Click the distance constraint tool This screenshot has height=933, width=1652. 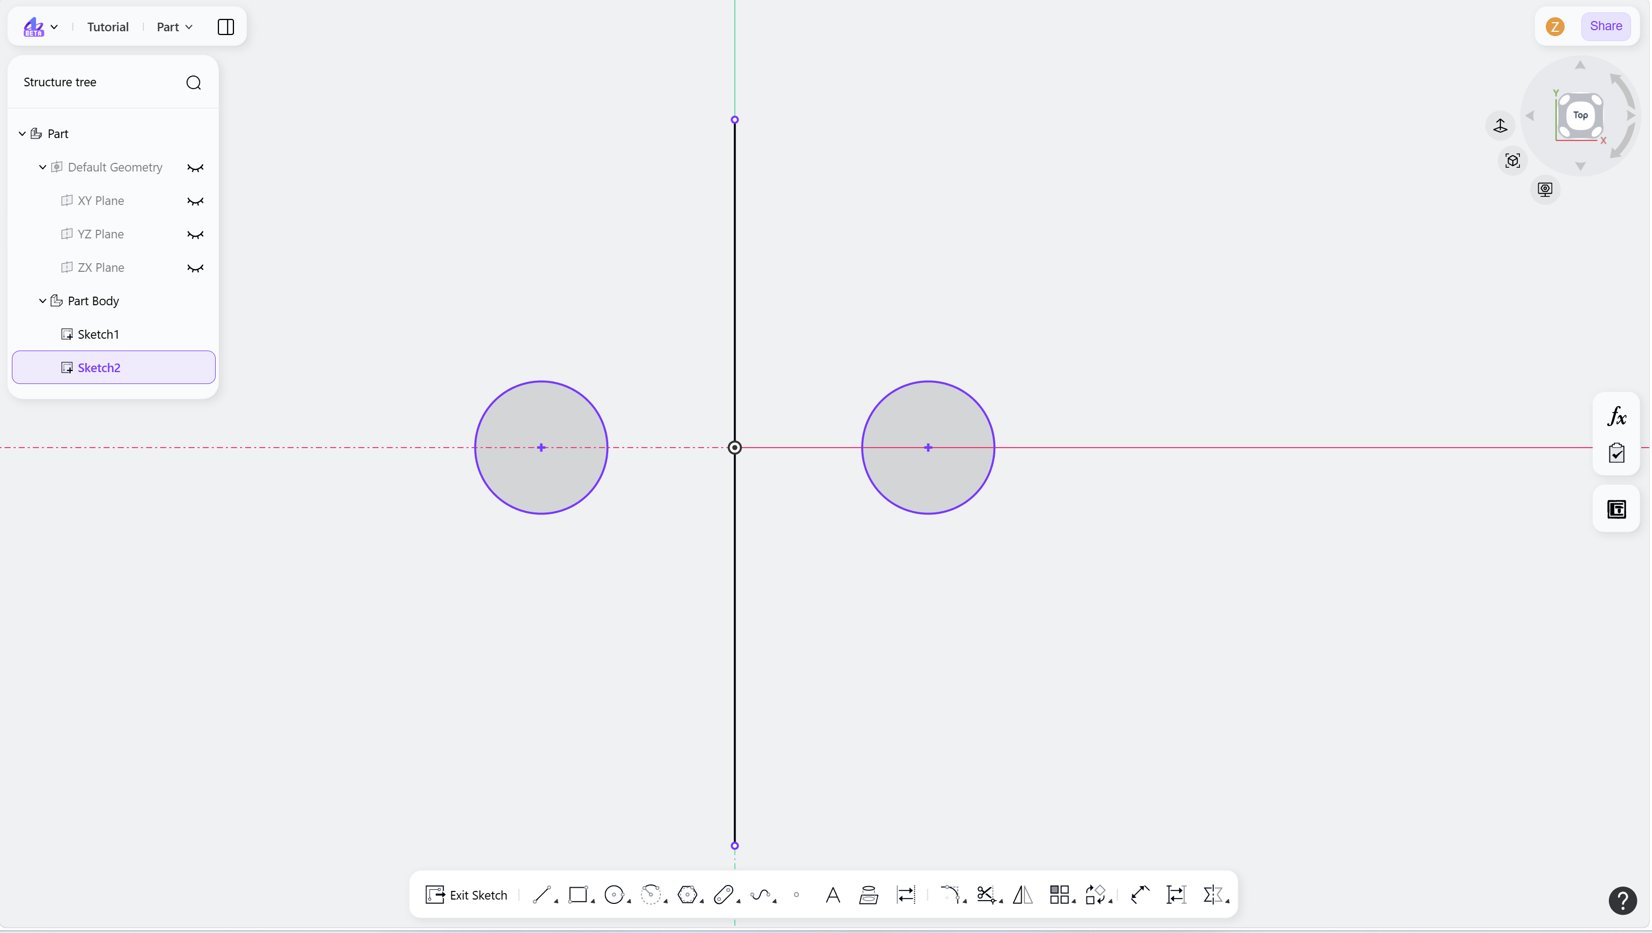(x=1176, y=895)
